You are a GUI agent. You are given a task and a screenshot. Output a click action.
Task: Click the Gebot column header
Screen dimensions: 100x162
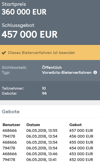click(x=76, y=125)
